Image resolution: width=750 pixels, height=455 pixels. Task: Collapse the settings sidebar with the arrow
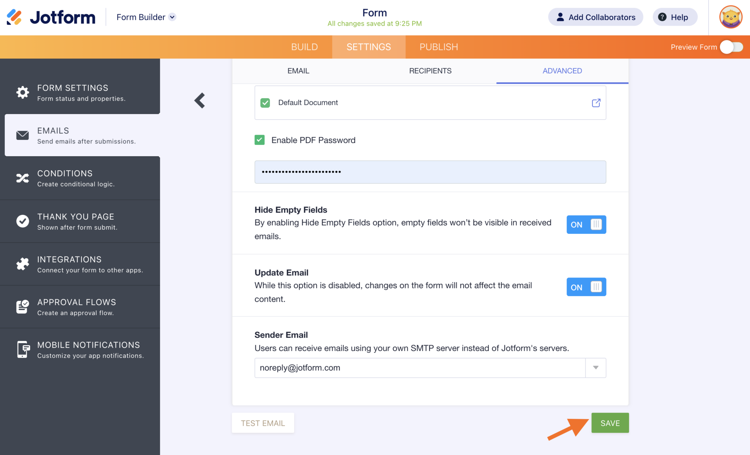tap(200, 100)
